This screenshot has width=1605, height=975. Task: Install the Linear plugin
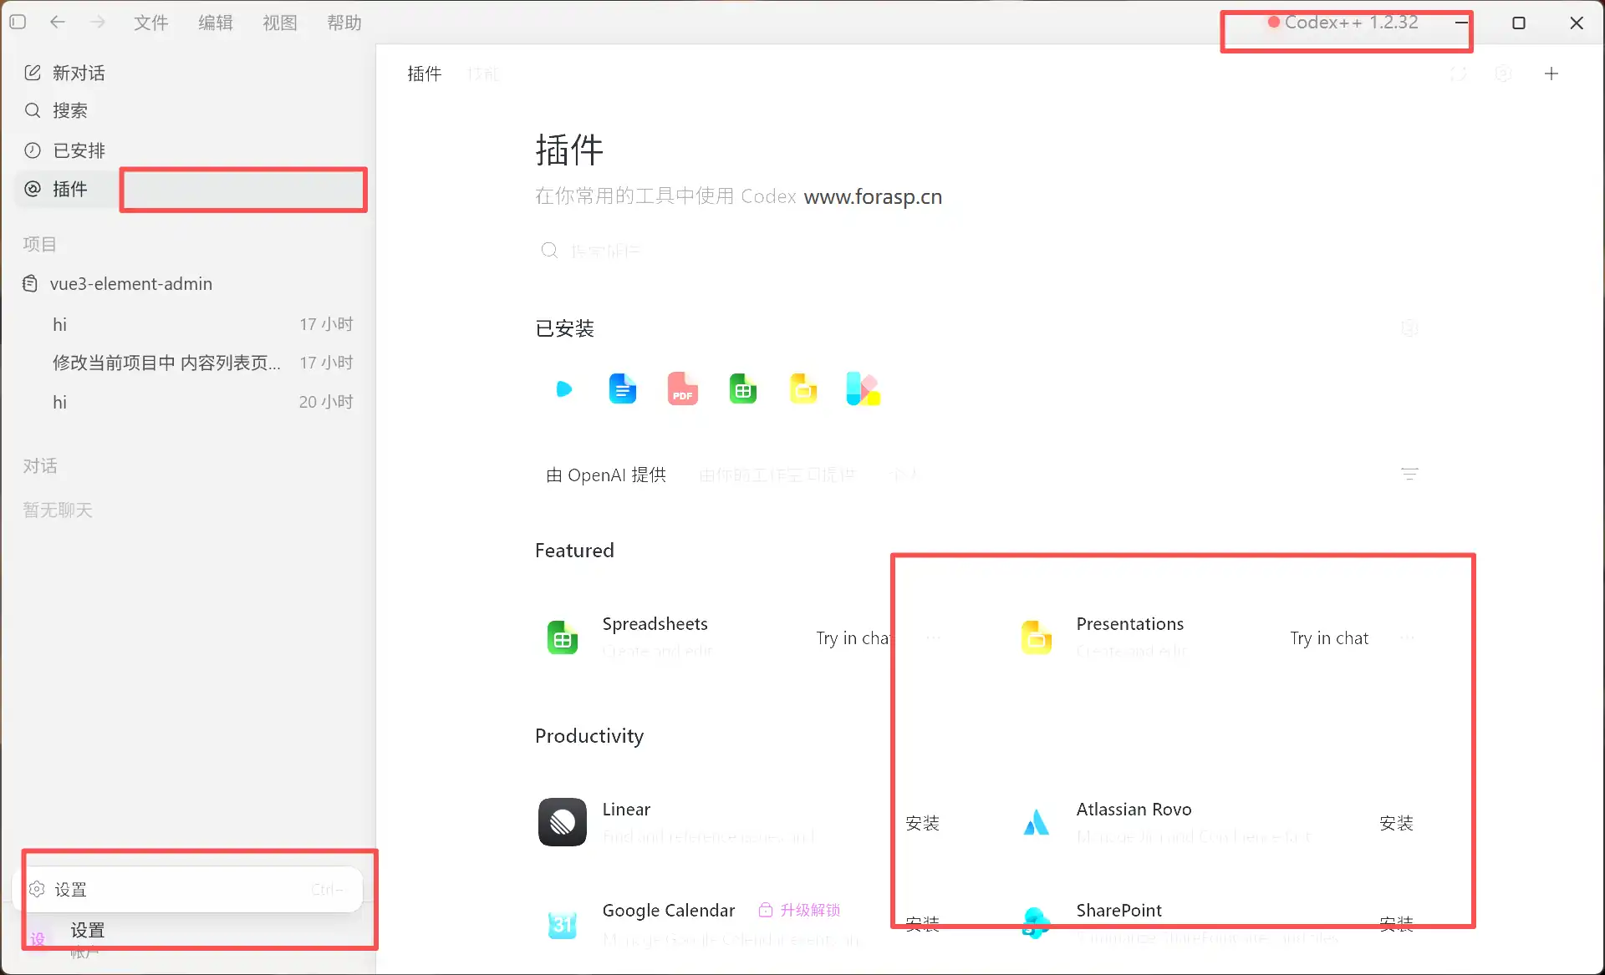pos(922,823)
